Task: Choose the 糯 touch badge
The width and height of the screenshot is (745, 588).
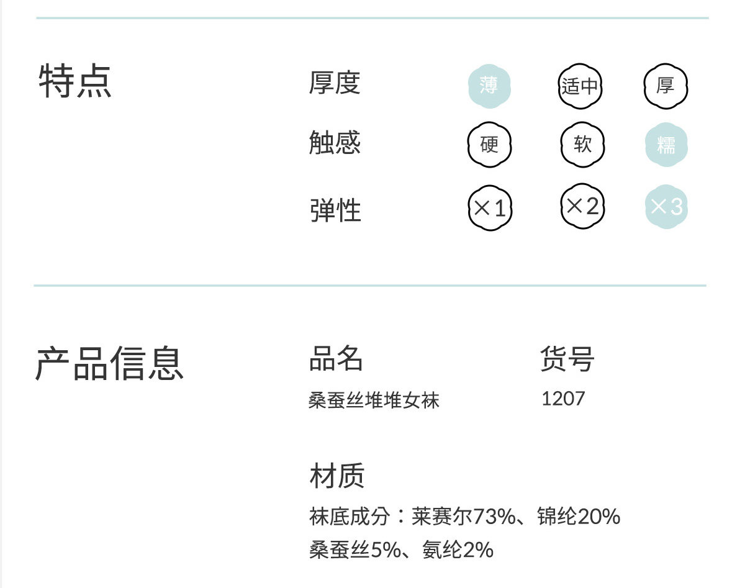Action: coord(666,145)
